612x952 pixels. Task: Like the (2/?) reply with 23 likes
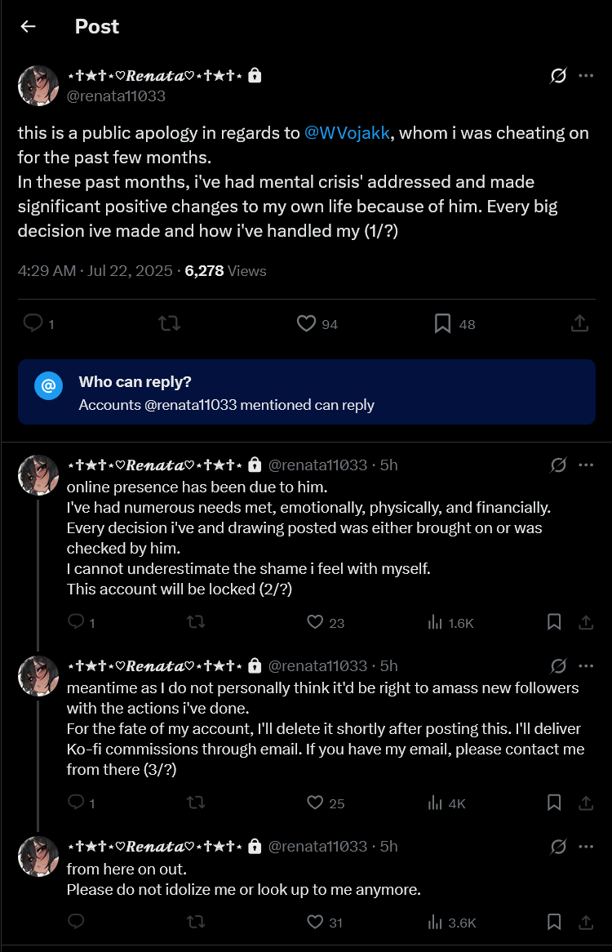click(326, 622)
